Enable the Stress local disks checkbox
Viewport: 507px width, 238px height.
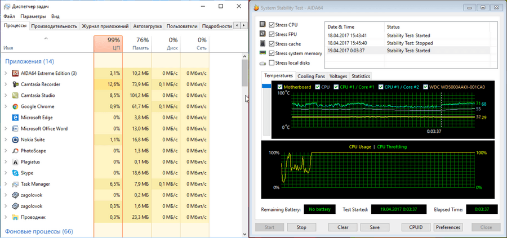tap(272, 62)
